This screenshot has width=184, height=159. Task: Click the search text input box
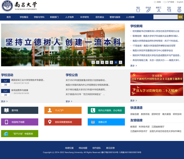165,17
